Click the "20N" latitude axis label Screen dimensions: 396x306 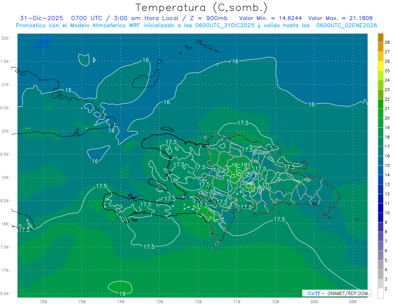[x=5, y=131]
